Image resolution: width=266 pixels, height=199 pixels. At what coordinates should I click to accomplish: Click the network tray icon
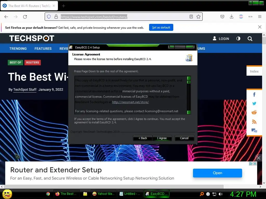(x=214, y=194)
